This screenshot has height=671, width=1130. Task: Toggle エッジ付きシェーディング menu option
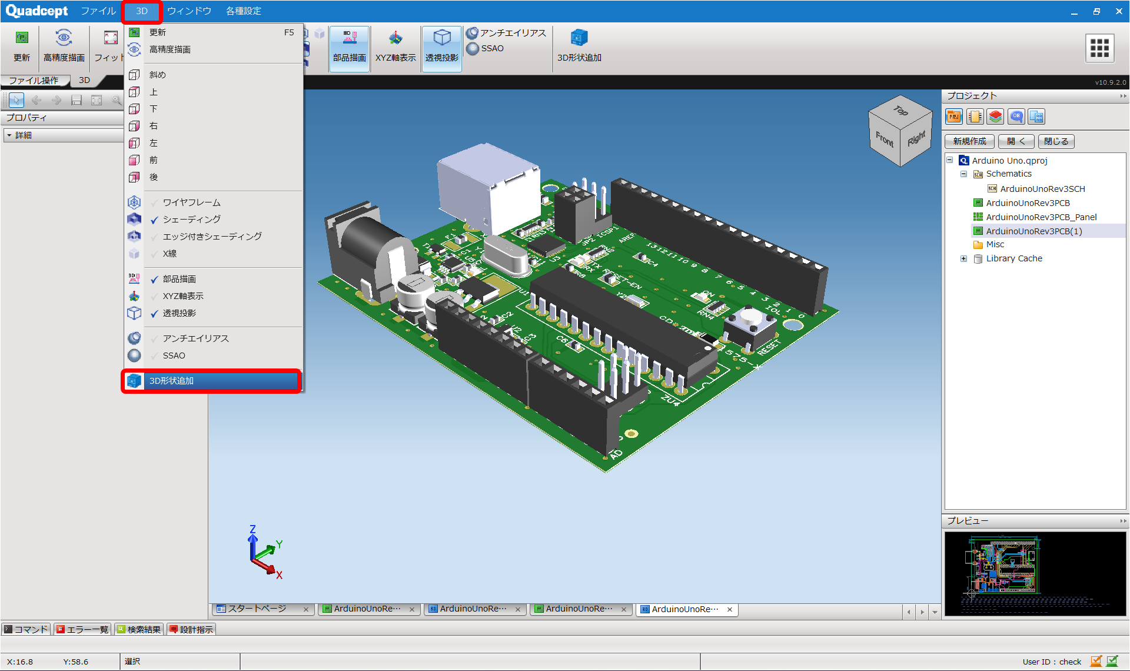tap(212, 237)
